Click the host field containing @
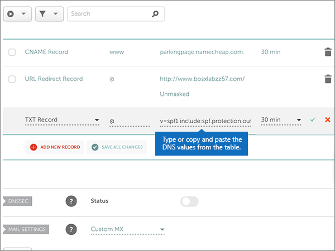The height and width of the screenshot is (251, 335). point(128,120)
